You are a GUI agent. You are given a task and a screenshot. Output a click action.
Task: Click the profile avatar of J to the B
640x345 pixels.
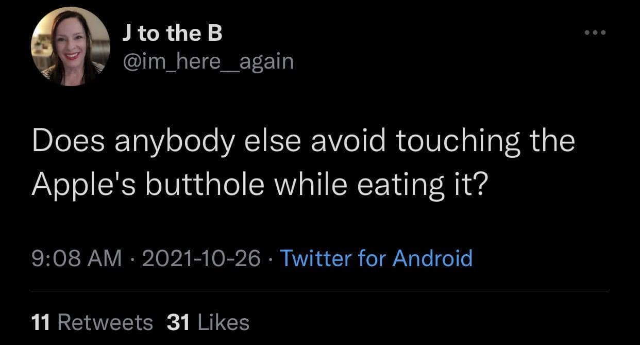coord(71,46)
